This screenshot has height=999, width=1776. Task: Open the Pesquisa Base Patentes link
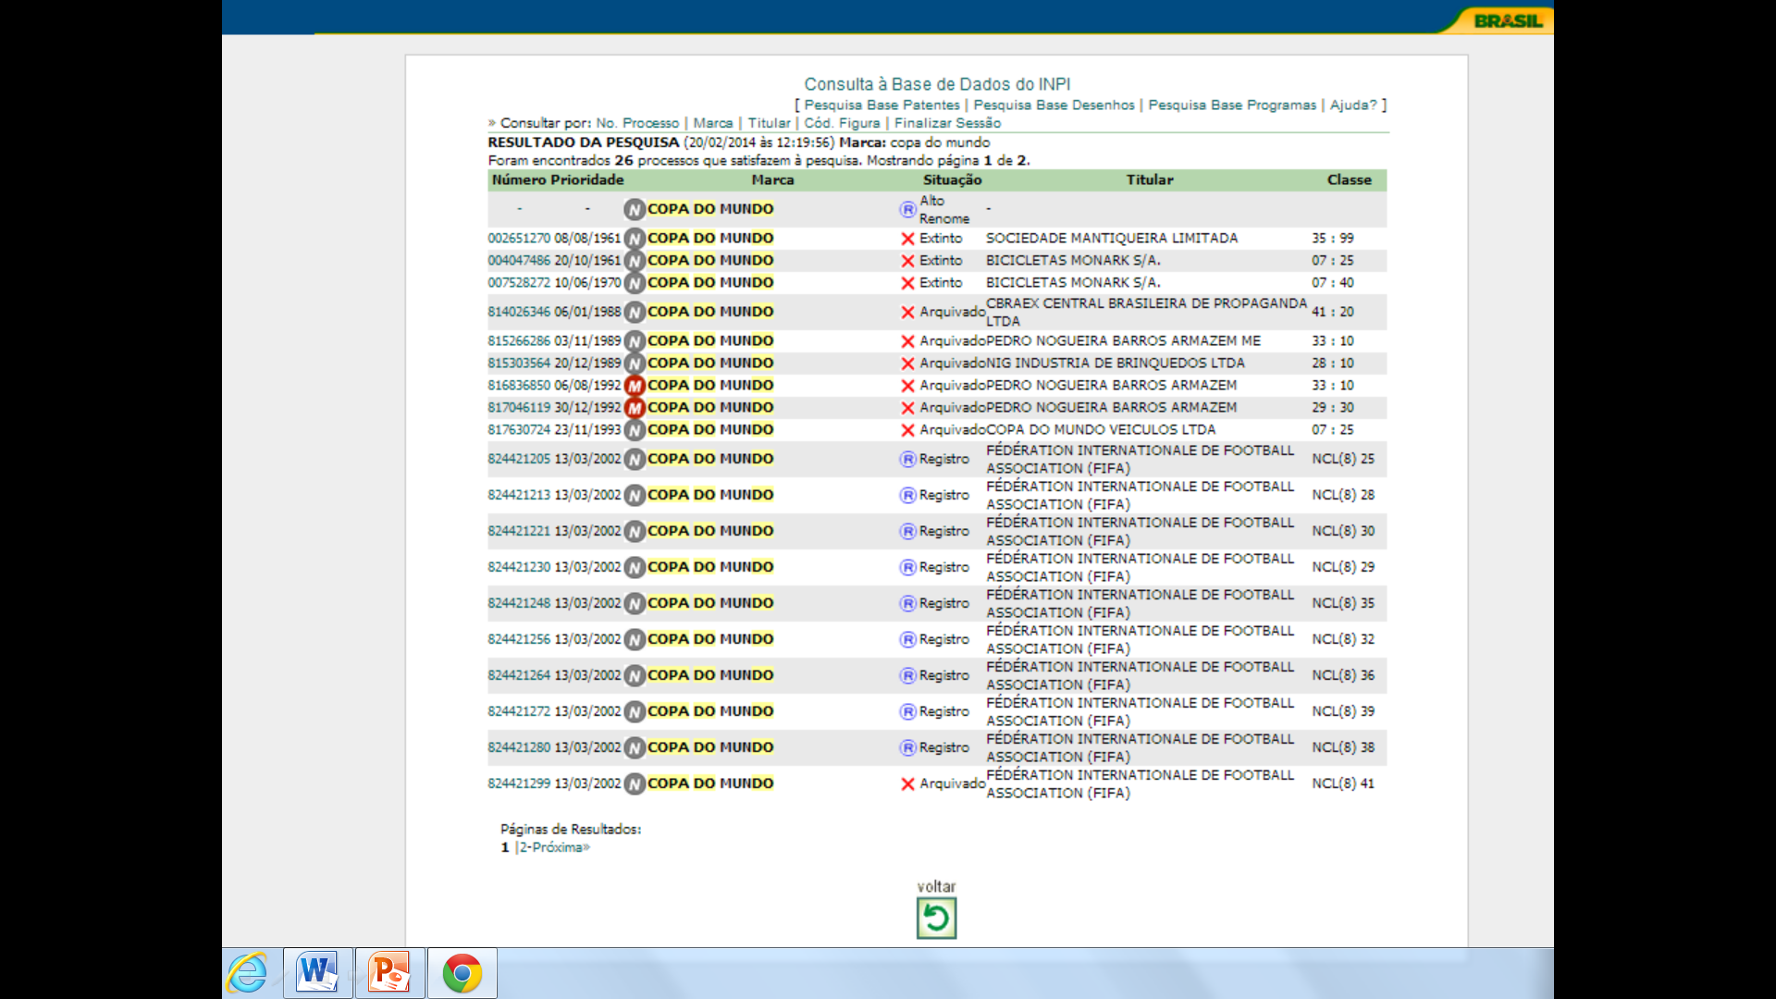[882, 105]
